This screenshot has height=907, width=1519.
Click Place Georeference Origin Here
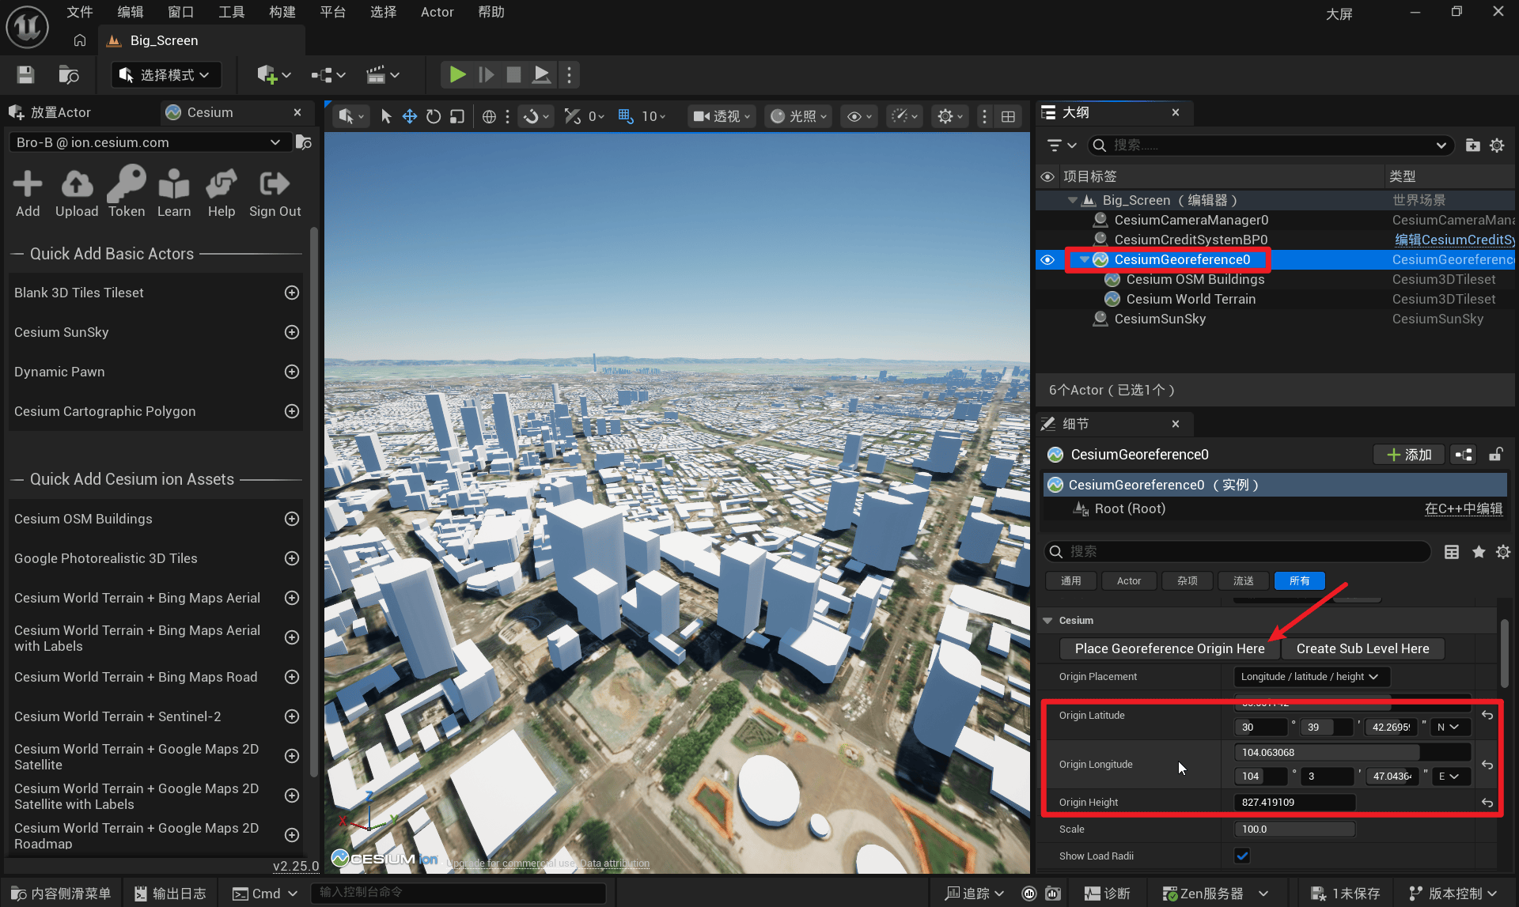(1169, 648)
